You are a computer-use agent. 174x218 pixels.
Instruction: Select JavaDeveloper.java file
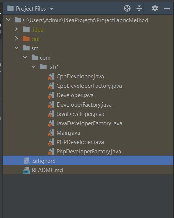[80, 114]
